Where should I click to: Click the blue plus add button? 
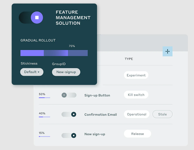[168, 51]
